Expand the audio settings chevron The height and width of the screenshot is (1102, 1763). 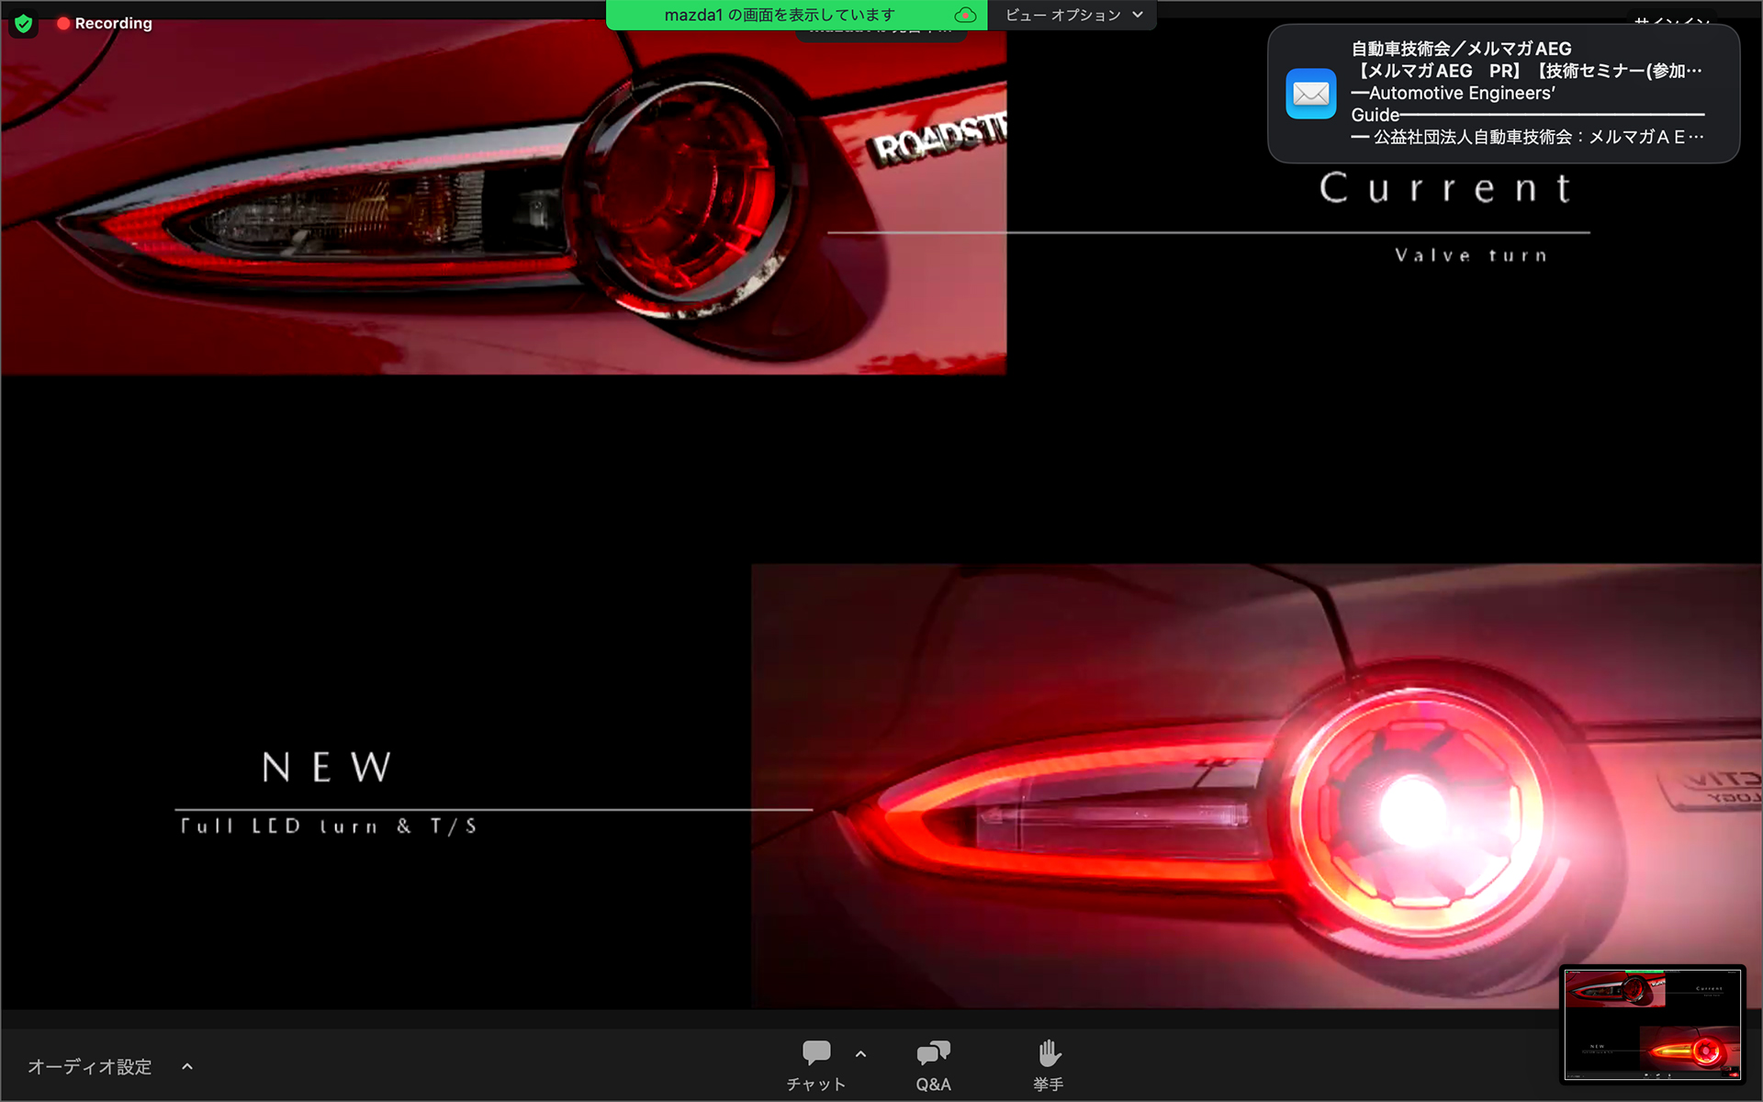[187, 1066]
